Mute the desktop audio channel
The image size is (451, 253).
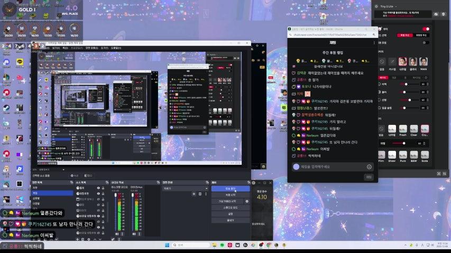117,234
